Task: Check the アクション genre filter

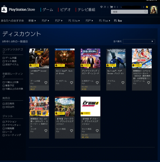Action: 4,122
